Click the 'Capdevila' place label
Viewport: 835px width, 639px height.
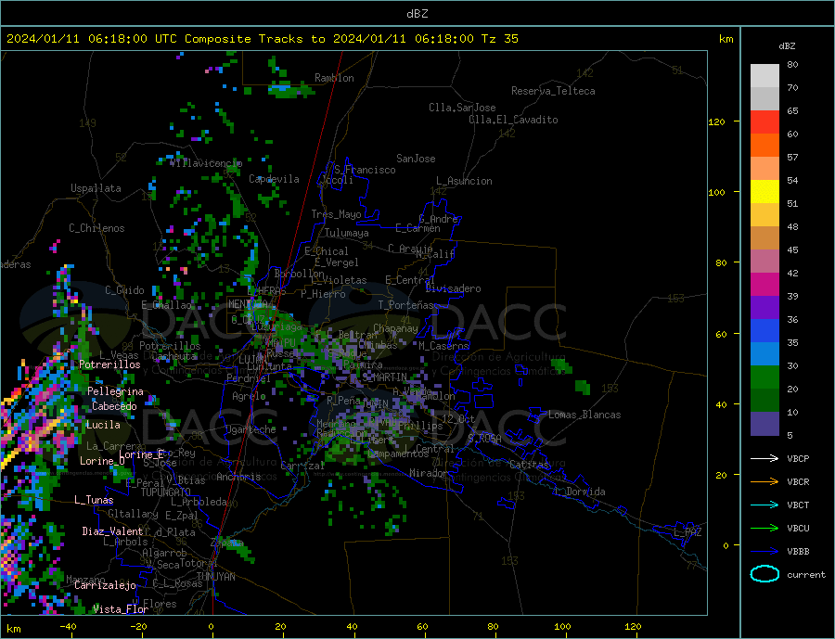[x=274, y=179]
